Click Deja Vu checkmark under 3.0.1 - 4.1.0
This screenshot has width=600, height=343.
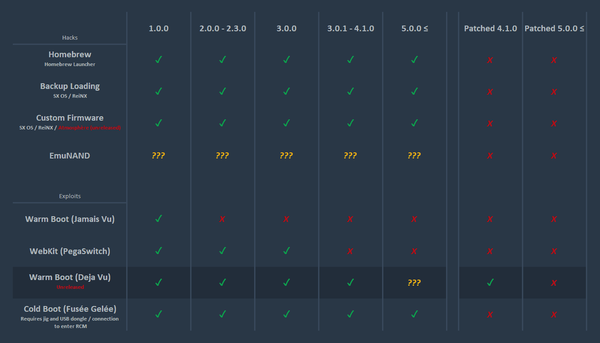[x=351, y=282]
